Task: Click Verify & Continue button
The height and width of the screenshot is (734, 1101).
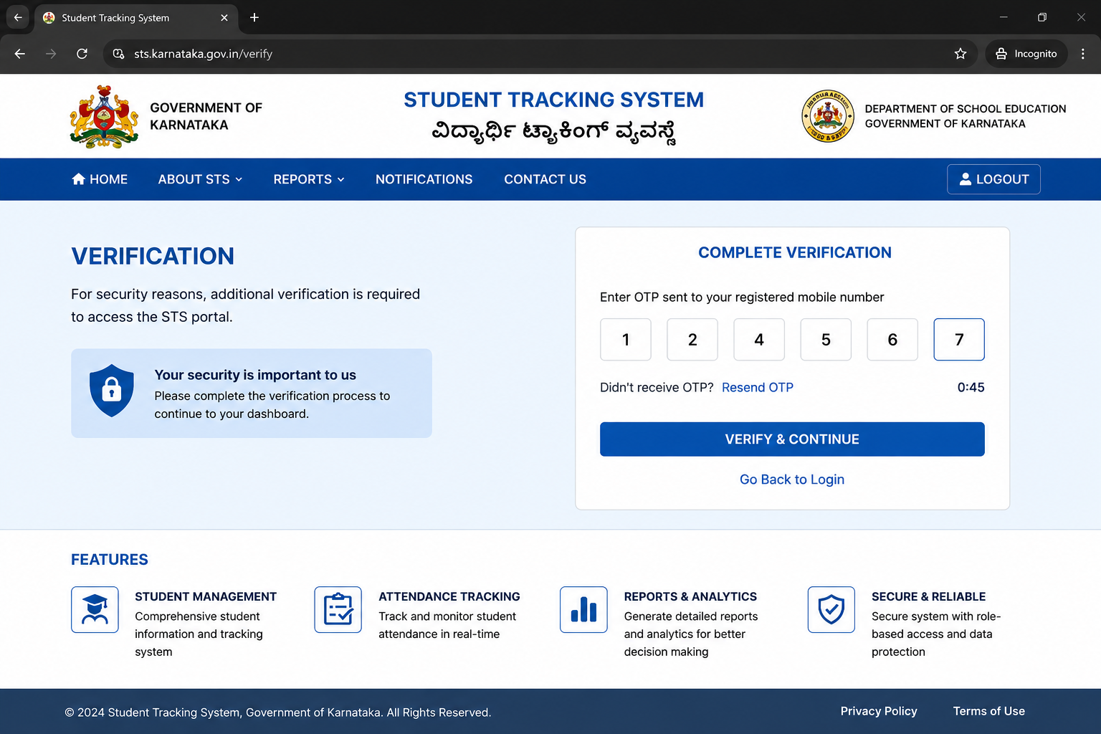Action: click(792, 439)
